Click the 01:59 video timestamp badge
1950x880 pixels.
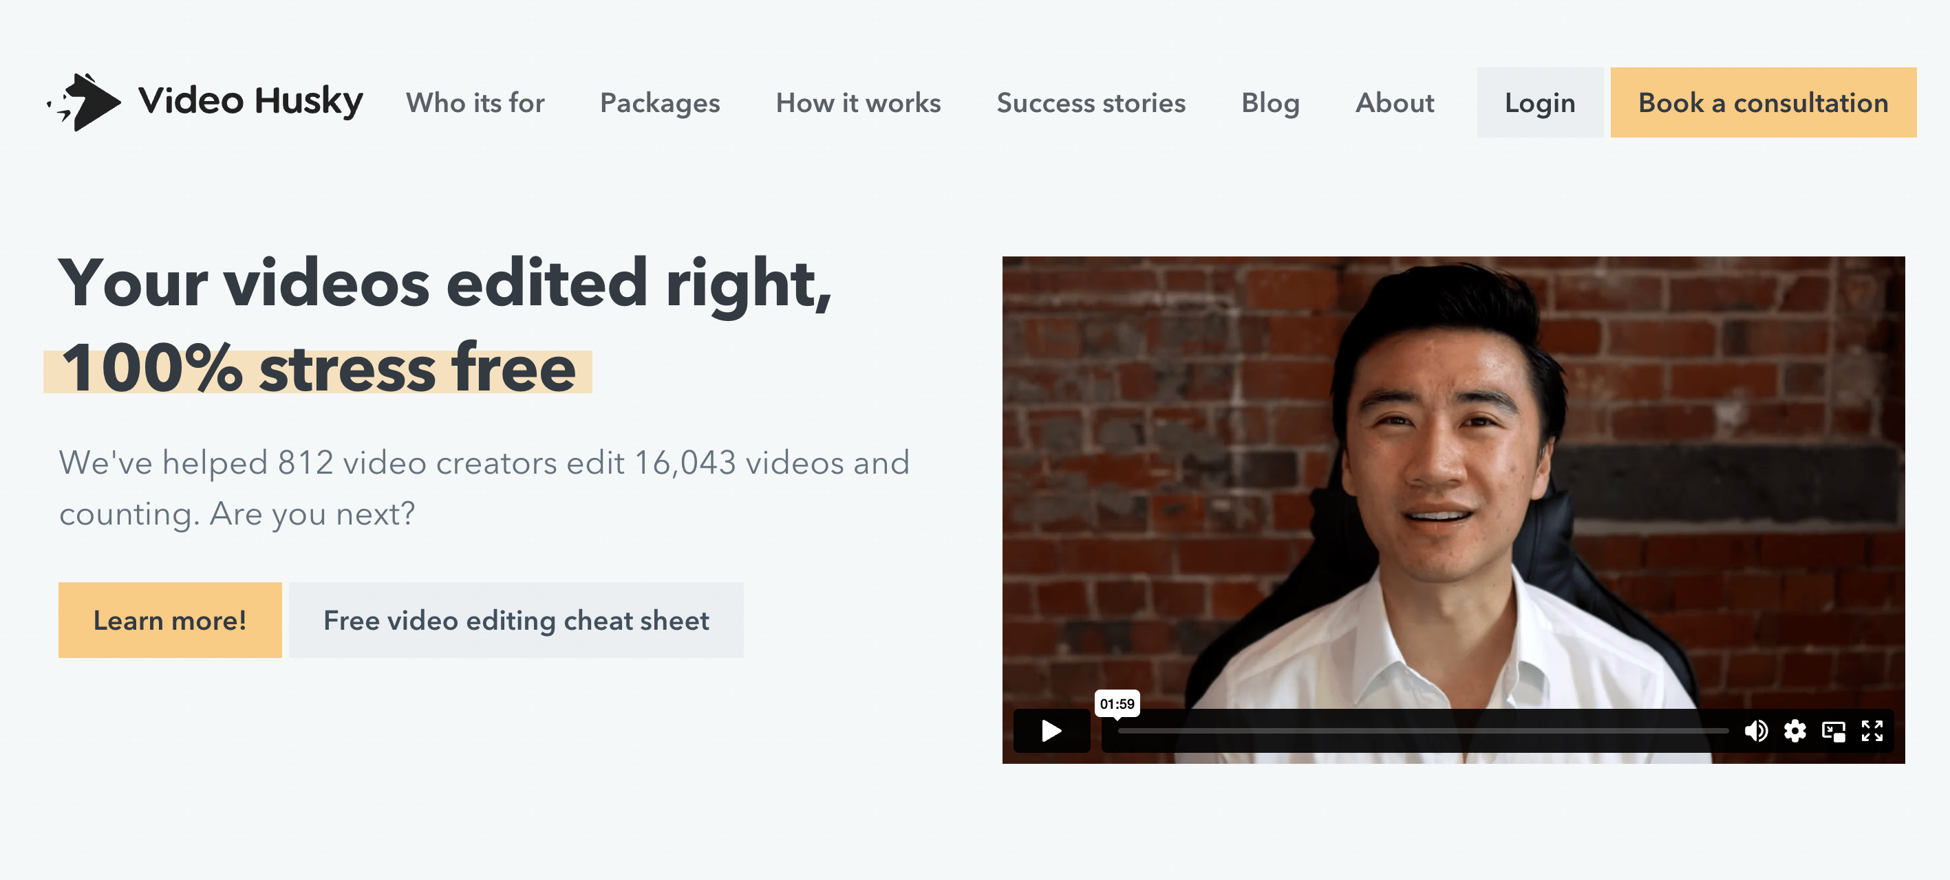[x=1117, y=704]
